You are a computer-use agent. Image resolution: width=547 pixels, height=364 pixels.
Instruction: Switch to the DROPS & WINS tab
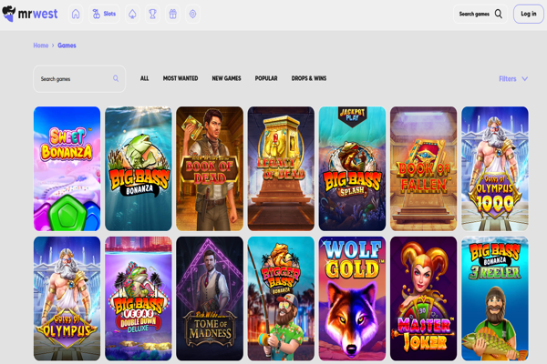(309, 78)
